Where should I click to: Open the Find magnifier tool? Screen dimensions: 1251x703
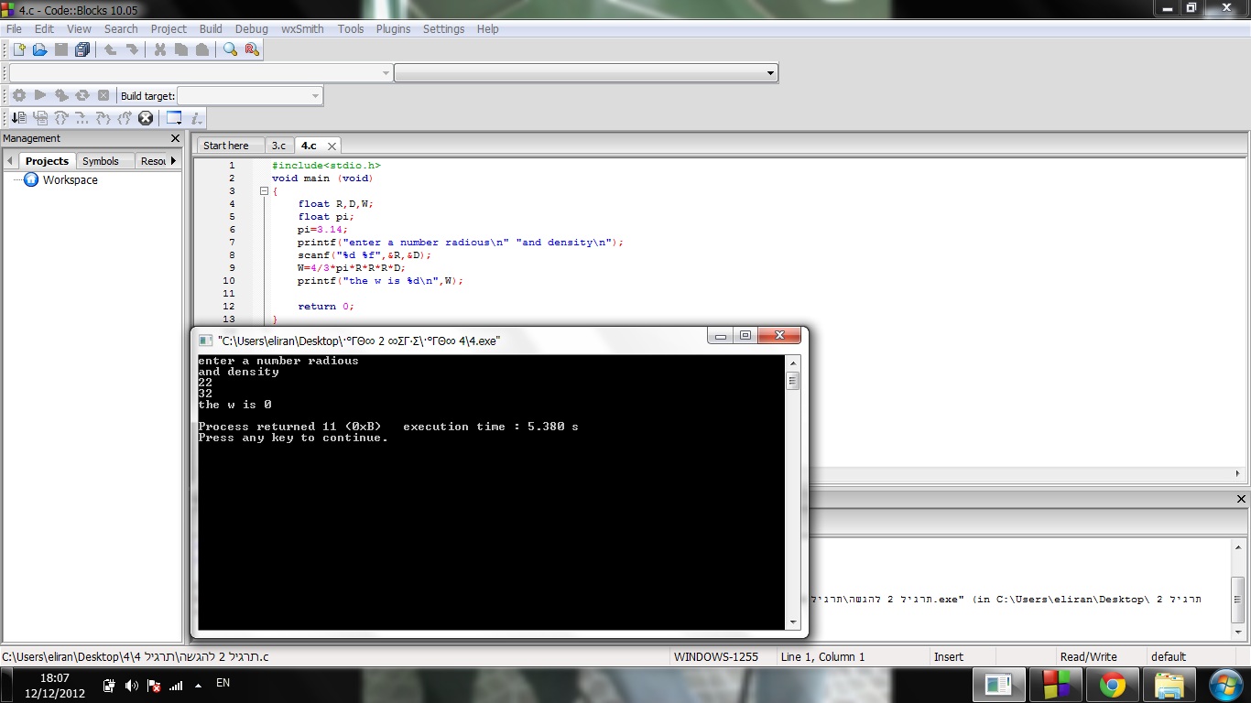(230, 50)
